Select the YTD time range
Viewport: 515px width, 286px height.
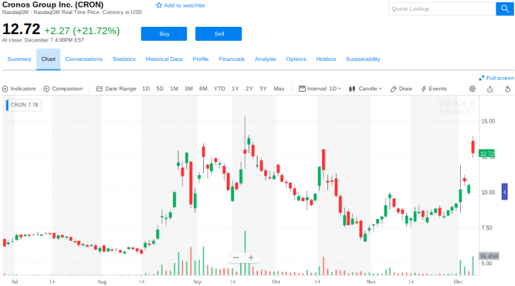[x=219, y=88]
